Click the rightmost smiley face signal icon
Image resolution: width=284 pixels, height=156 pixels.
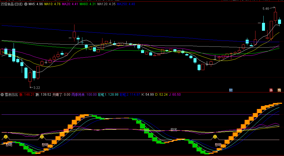pos(215,137)
